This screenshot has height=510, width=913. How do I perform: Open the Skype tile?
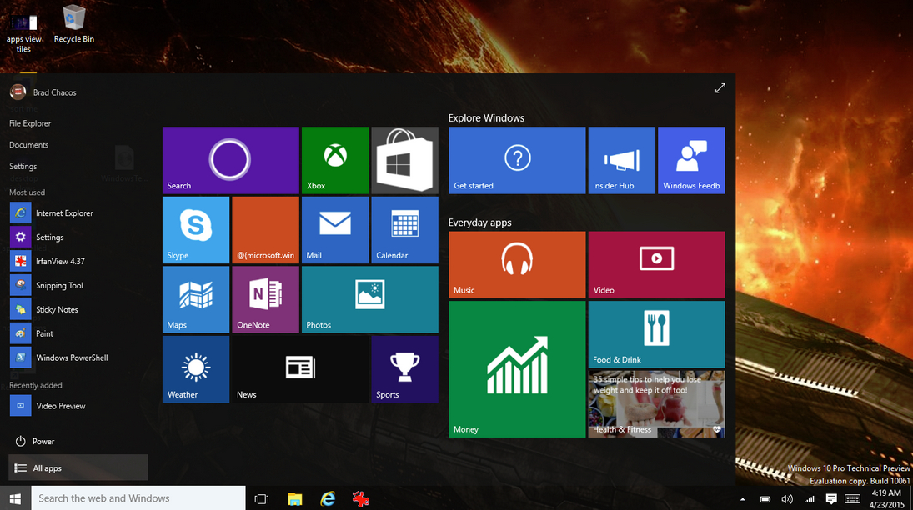point(196,230)
